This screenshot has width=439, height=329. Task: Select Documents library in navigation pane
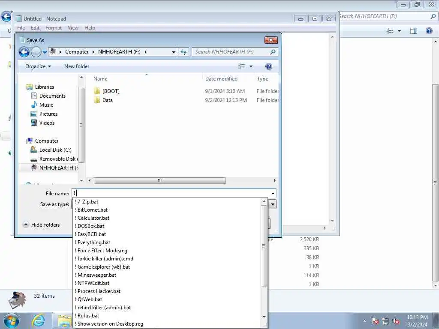tap(52, 96)
